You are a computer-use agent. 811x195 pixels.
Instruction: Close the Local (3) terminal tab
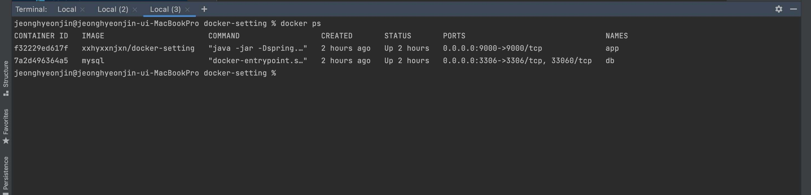tap(187, 10)
